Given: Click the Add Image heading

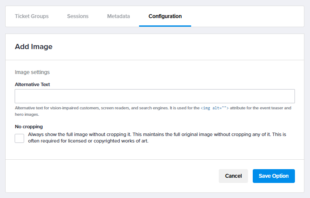Looking at the screenshot, I should coord(34,46).
